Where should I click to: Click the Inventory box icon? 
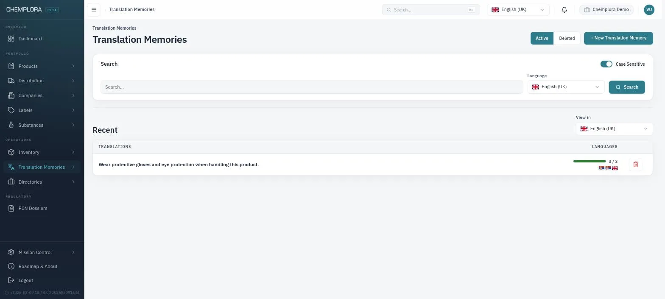point(11,152)
